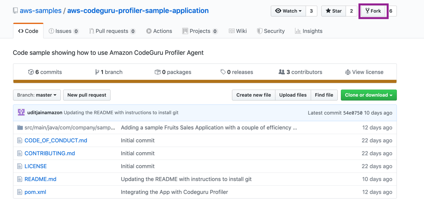The height and width of the screenshot is (201, 424).
Task: Open the README.md file
Action: pos(40,179)
